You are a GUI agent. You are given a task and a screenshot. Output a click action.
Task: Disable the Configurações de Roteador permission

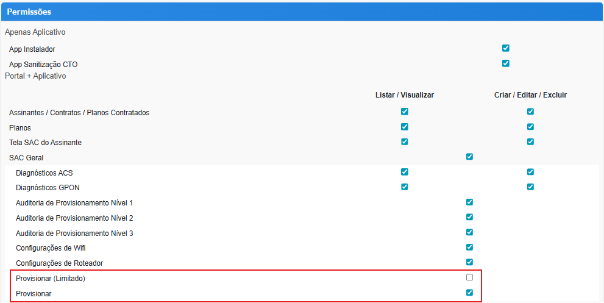(469, 262)
